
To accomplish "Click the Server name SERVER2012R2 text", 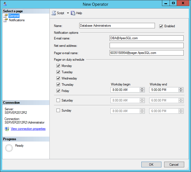I will [x=16, y=112].
